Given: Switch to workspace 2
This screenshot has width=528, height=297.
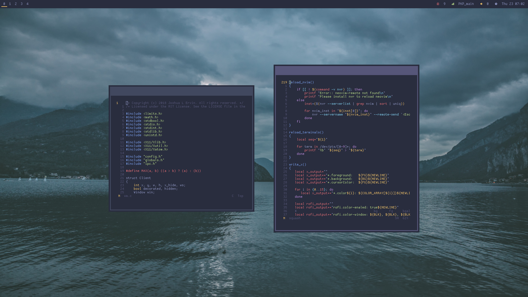Looking at the screenshot, I should point(16,4).
